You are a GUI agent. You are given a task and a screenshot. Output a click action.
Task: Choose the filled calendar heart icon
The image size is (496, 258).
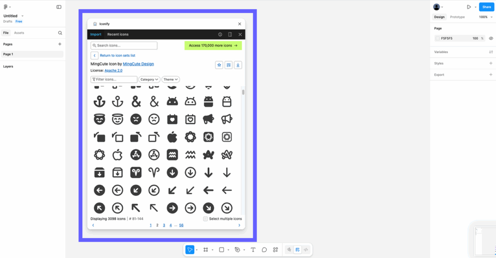[172, 119]
